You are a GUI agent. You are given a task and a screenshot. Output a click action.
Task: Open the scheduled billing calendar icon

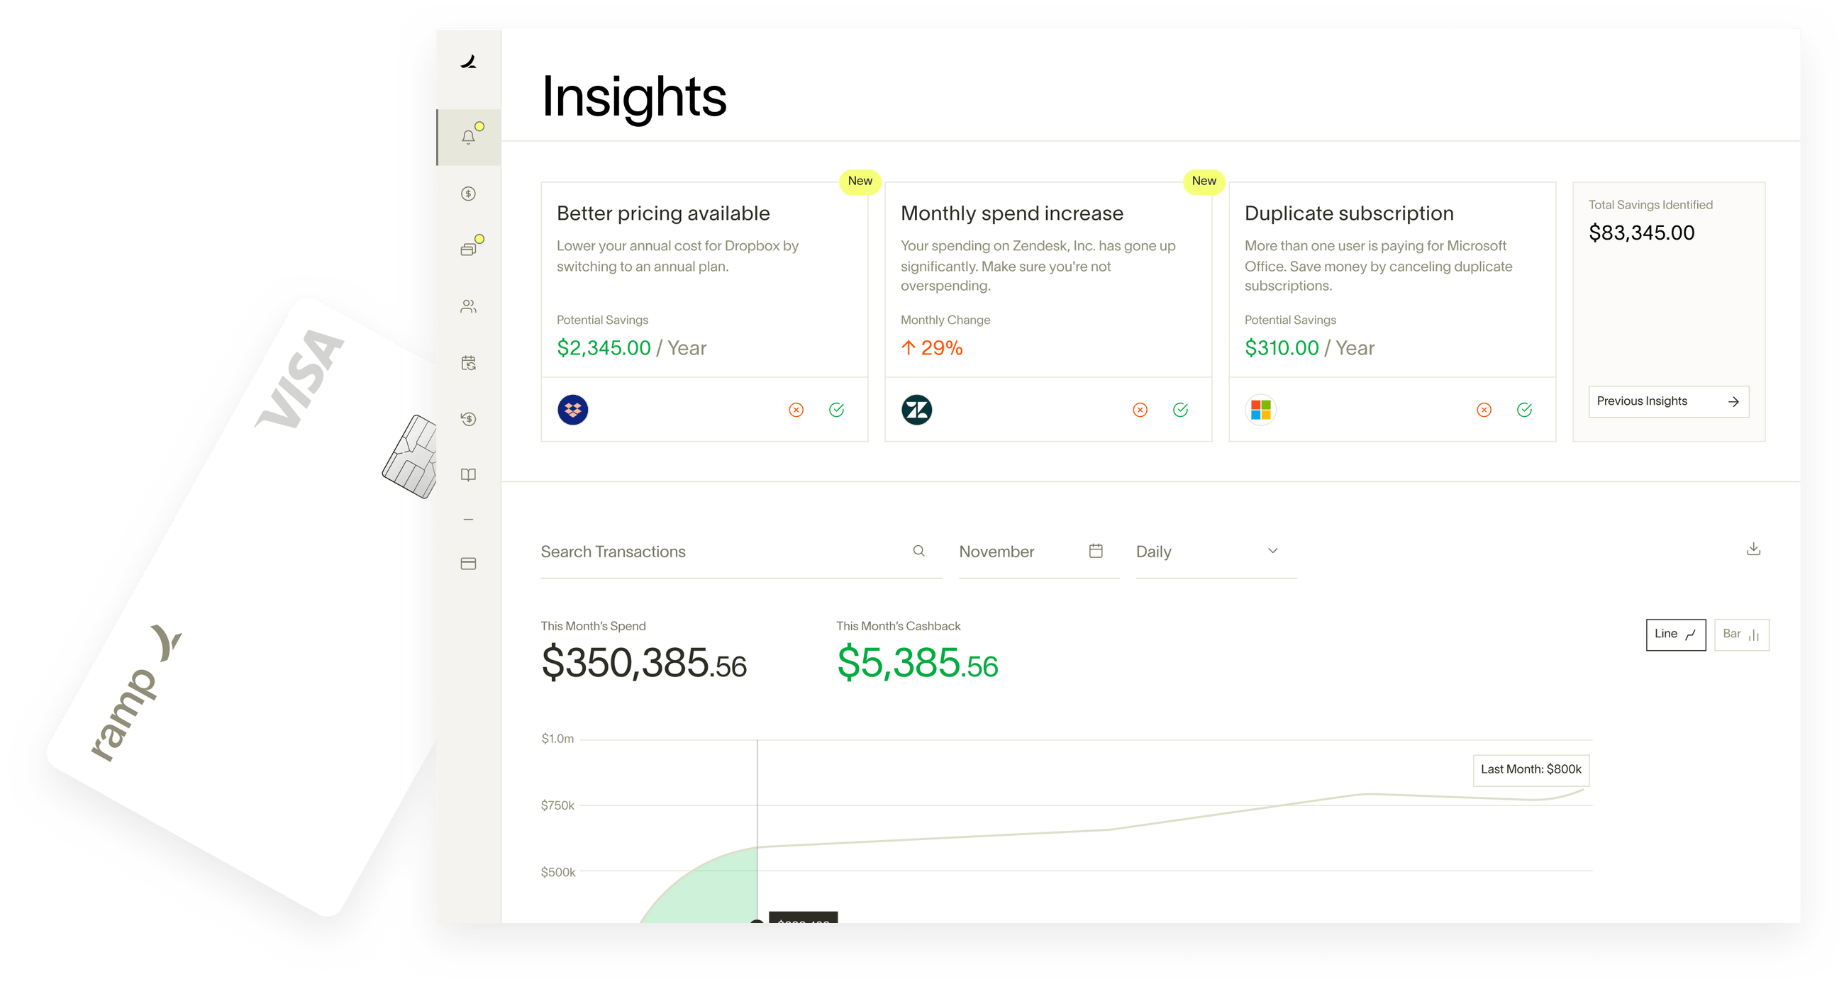469,364
